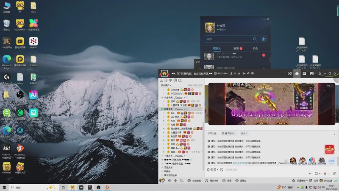339x191 pixels.
Task: Click the 录音 record button
Action: click(227, 180)
